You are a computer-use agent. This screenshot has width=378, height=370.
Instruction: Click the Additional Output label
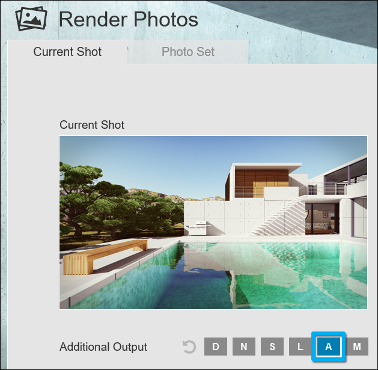[103, 347]
